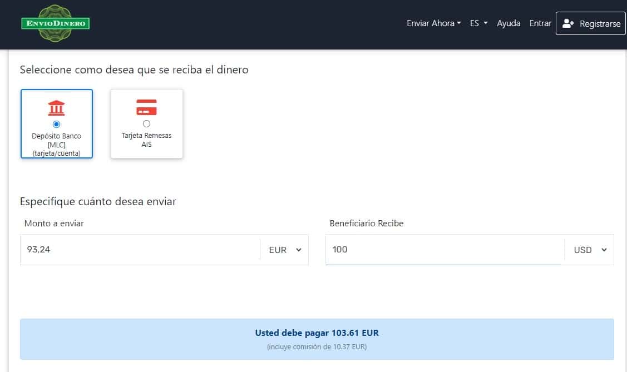
Task: Click the user-plus icon beside Registrarse
Action: (x=567, y=24)
